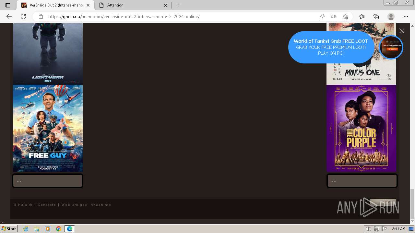Open the Free Guy movie poster
Viewport: 415px width, 233px height.
pyautogui.click(x=48, y=128)
